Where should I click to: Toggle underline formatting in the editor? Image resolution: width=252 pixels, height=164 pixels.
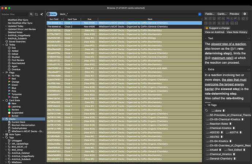[x=214, y=19]
